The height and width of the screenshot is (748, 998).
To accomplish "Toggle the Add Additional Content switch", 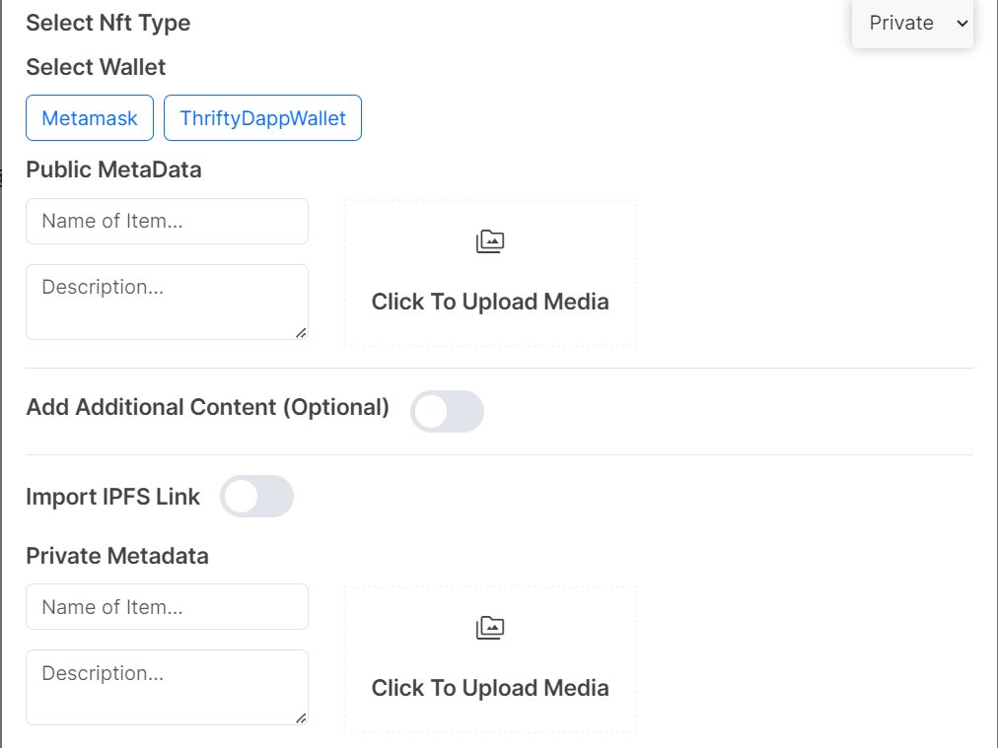I will 447,412.
